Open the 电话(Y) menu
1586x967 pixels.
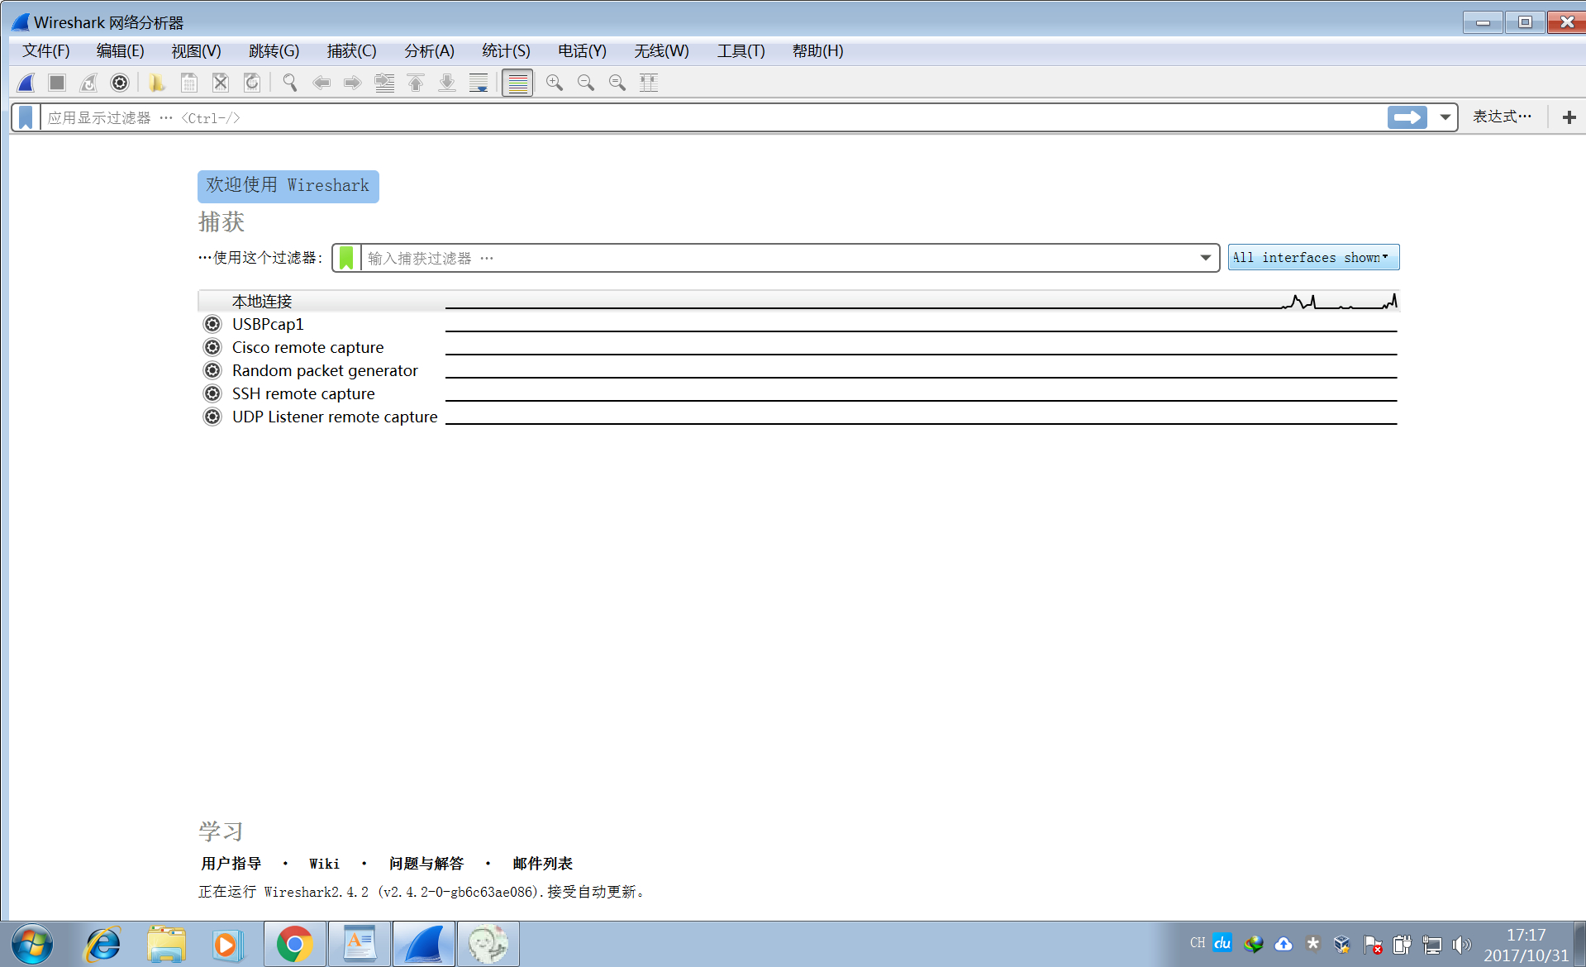point(583,51)
